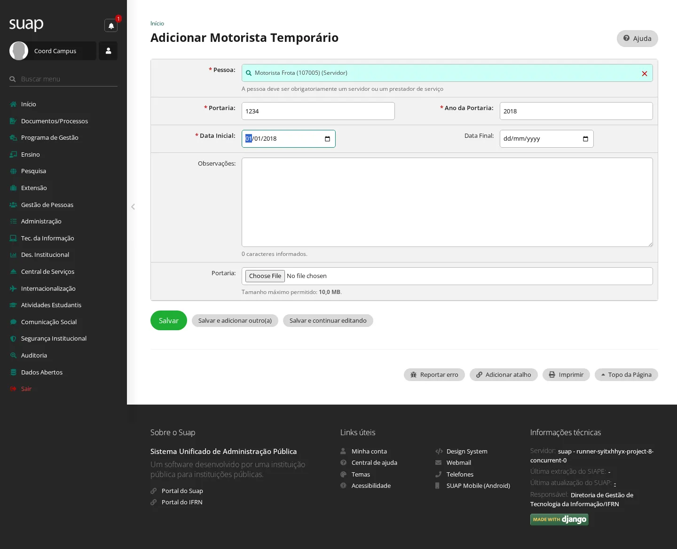Click the Reportar erro button
677x549 pixels.
[x=434, y=374]
